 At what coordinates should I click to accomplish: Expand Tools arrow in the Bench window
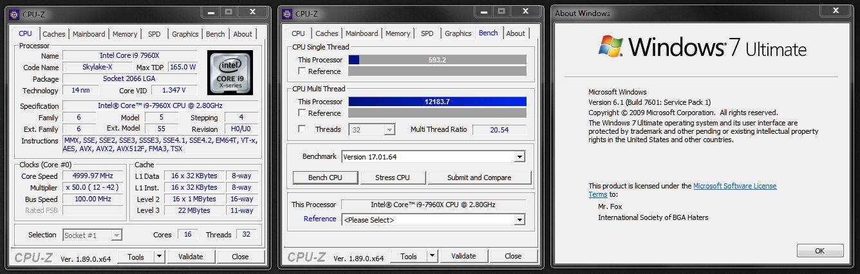tap(432, 257)
